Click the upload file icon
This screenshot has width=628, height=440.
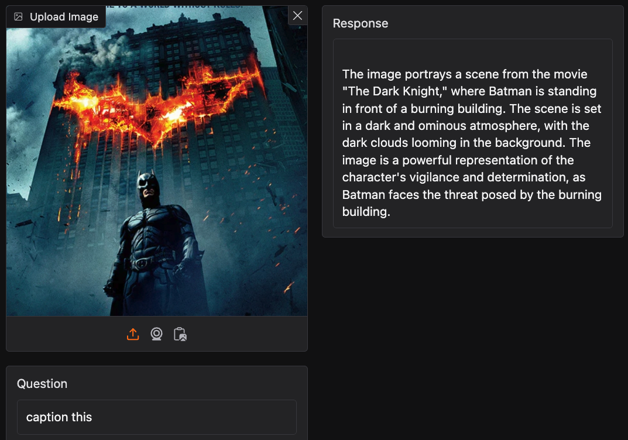pyautogui.click(x=133, y=334)
